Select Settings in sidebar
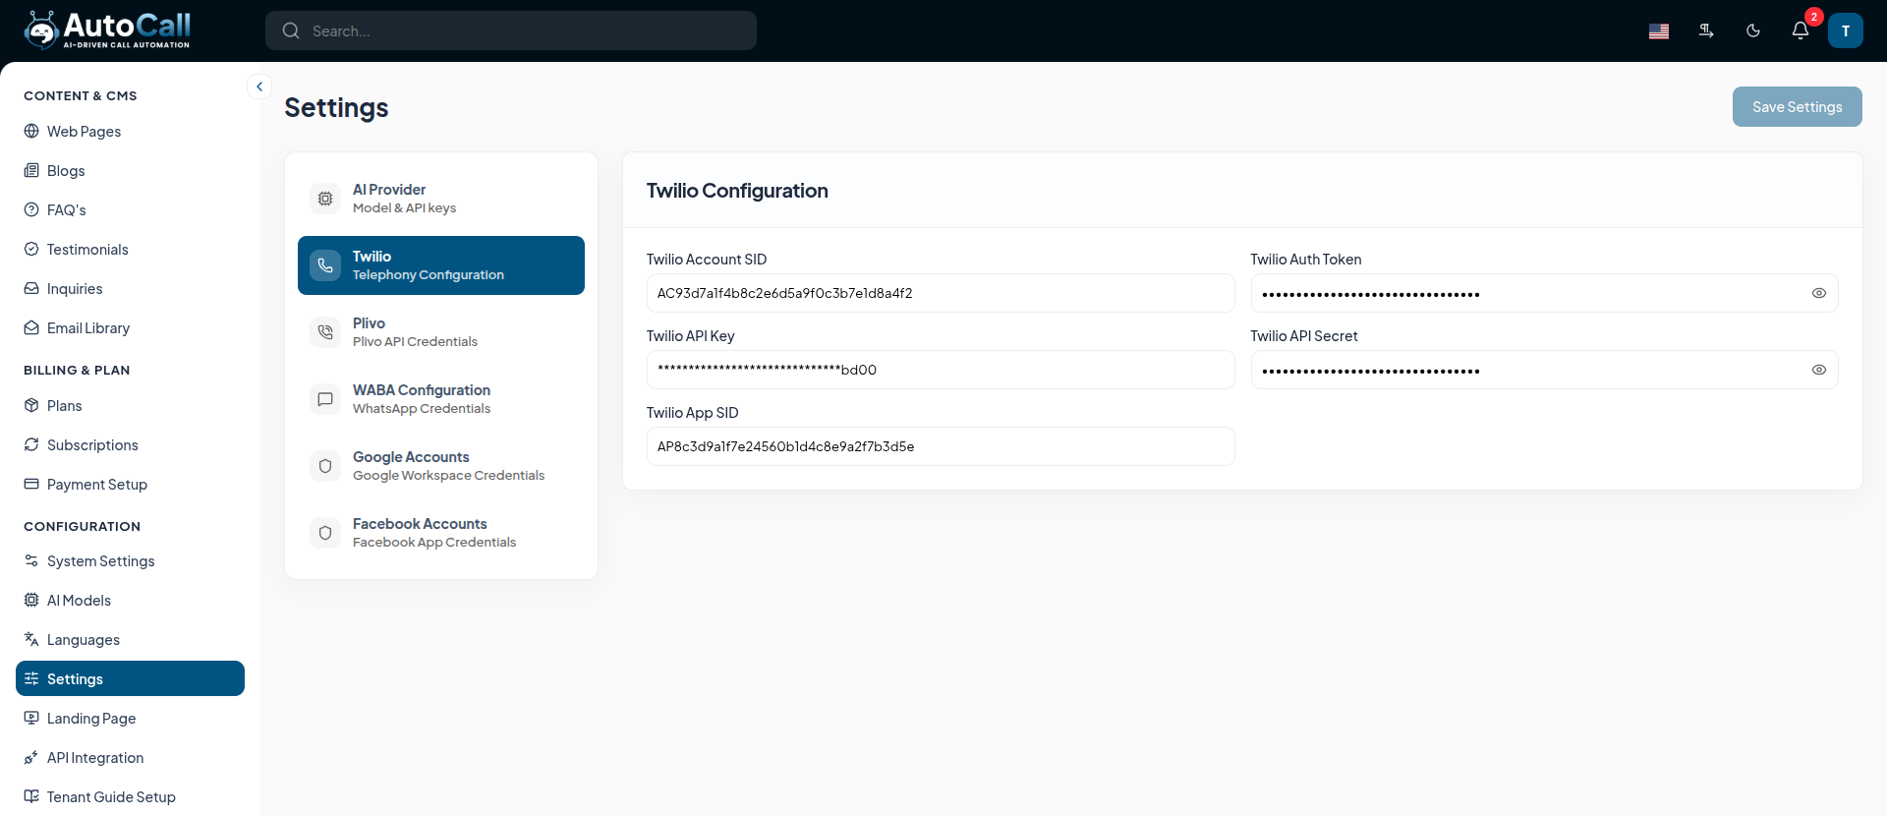The image size is (1887, 816). (x=130, y=678)
